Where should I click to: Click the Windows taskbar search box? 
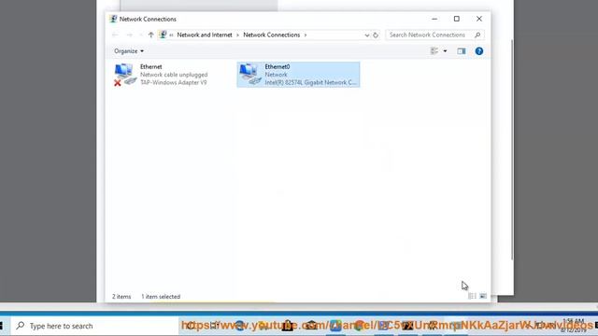coord(94,326)
